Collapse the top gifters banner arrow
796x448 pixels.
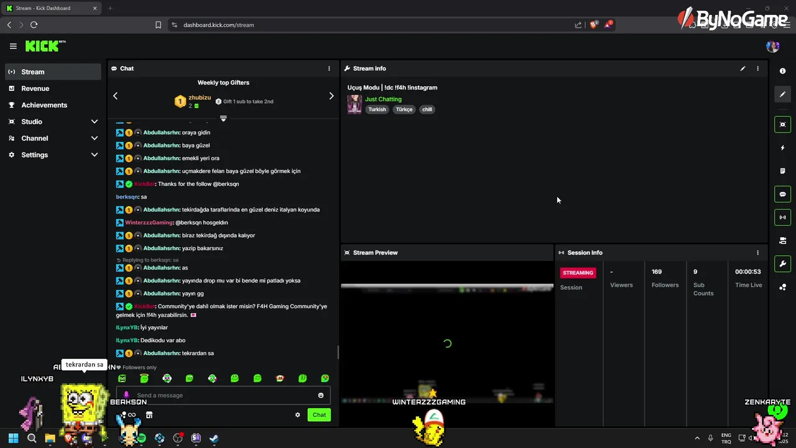point(223,118)
